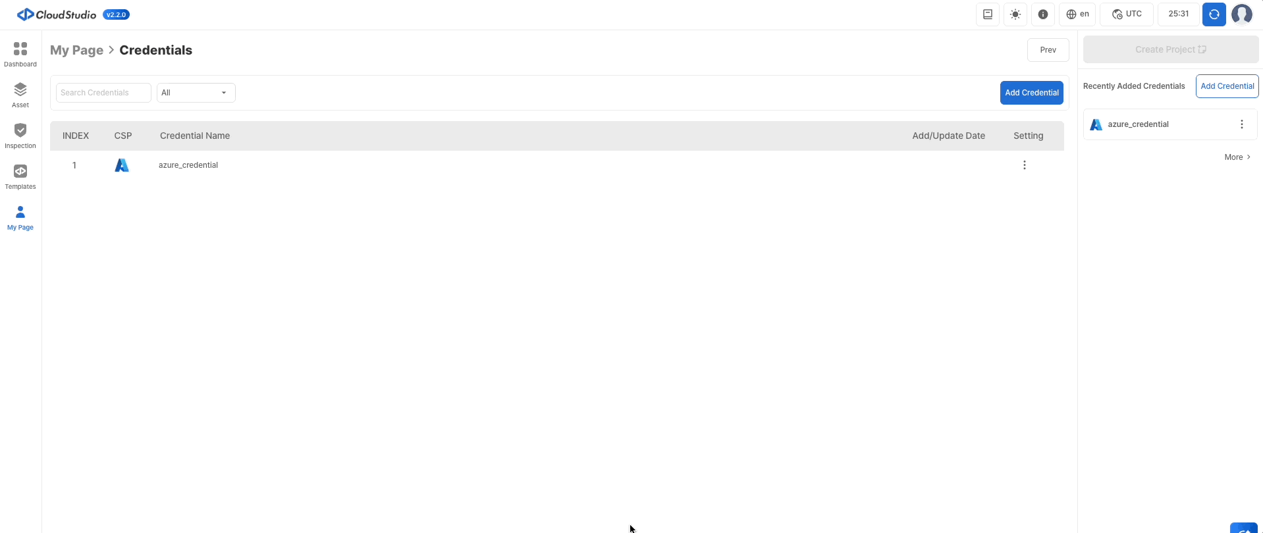Screen dimensions: 1263x533
Task: Go to the Asset section
Action: click(20, 95)
